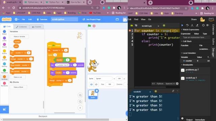The height and width of the screenshot is (121, 216).
Task: Click the Step Over debugger button
Action: coord(187,25)
